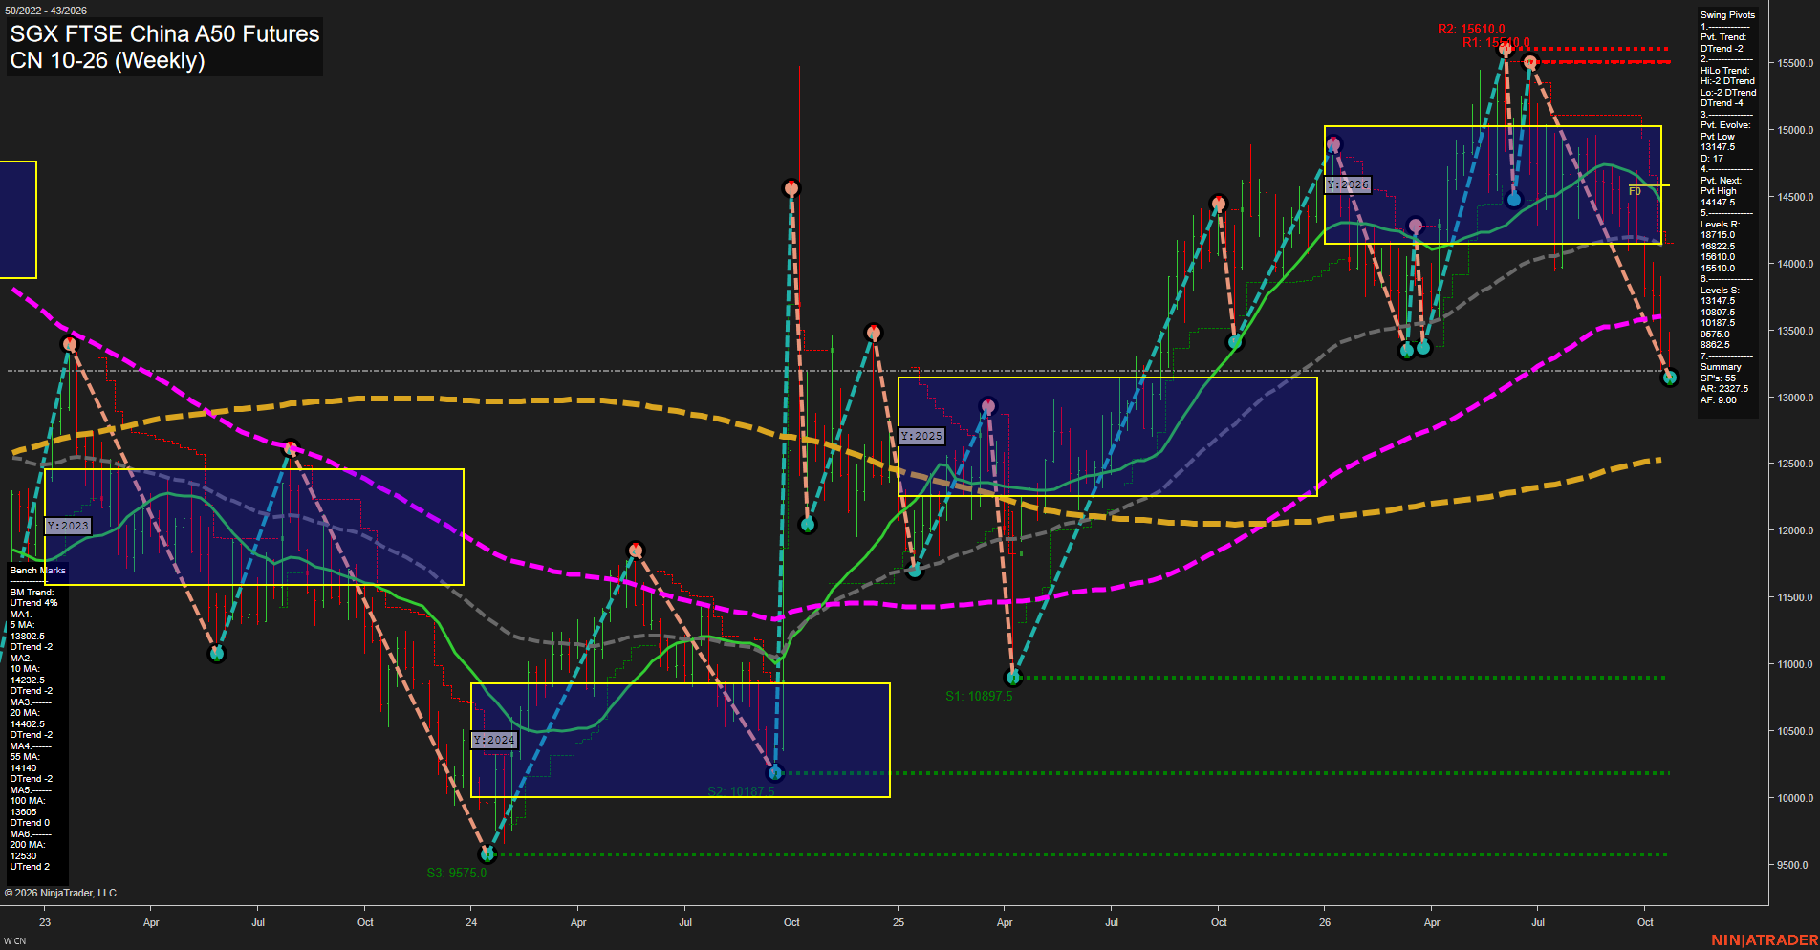
Task: Click the Y:2023 yearly range label
Action: click(x=68, y=526)
